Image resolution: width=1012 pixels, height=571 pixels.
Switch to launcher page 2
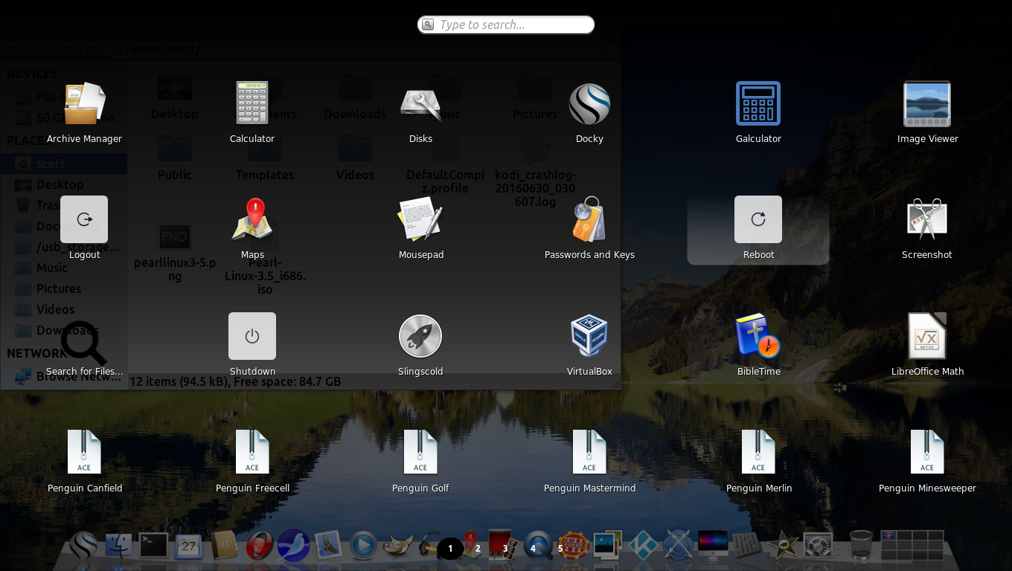pos(478,549)
